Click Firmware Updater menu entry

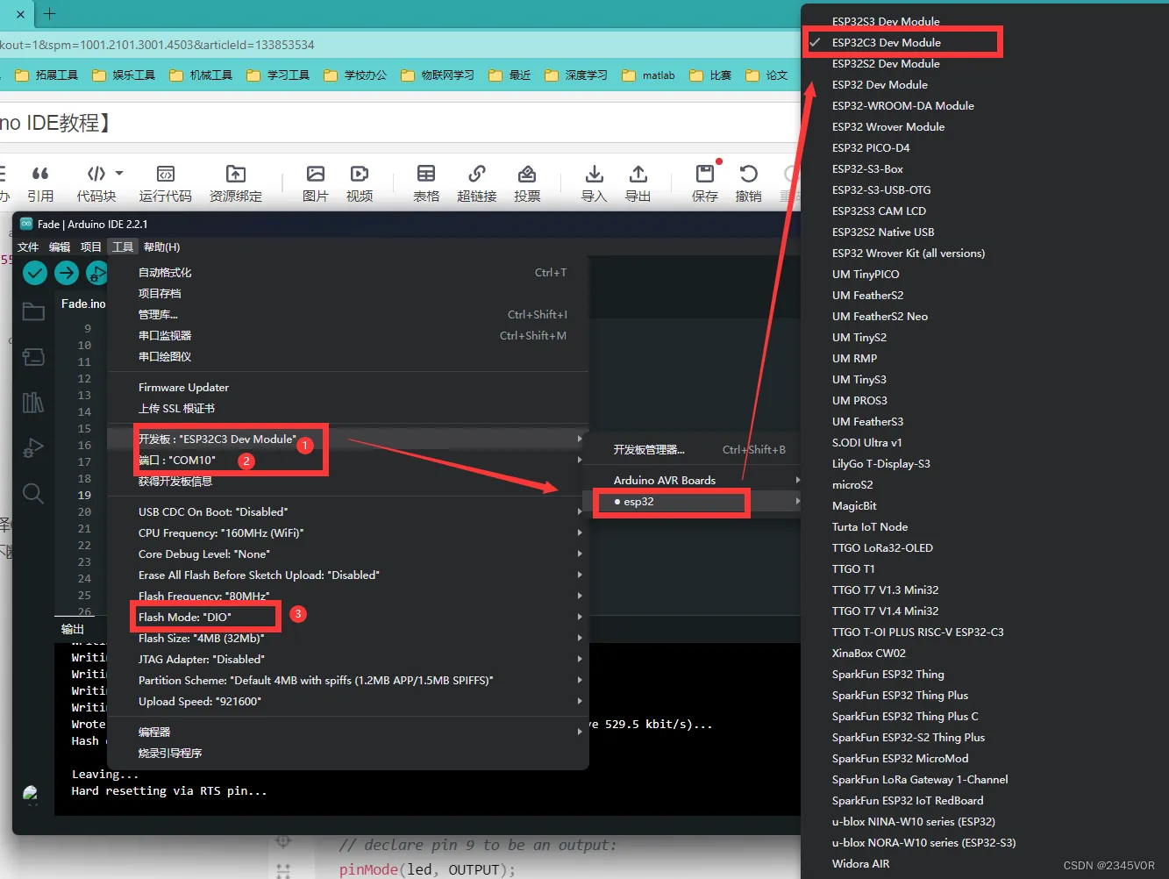(x=347, y=387)
